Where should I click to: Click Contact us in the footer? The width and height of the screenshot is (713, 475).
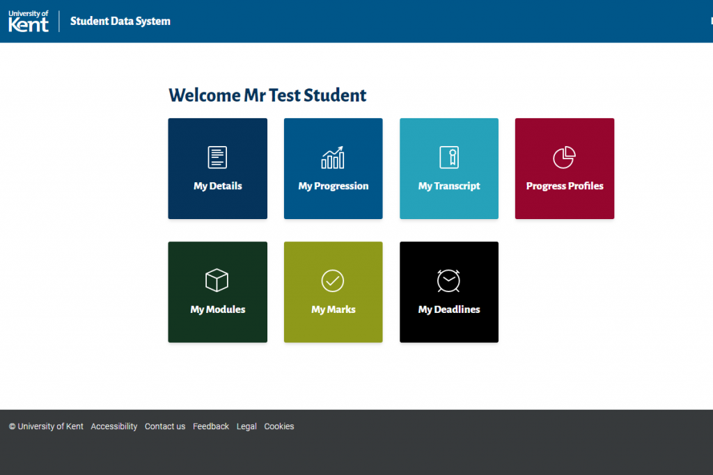164,426
